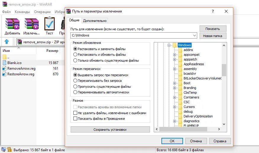
Task: Open the Команды menu in WinRAR
Action: click(x=22, y=12)
